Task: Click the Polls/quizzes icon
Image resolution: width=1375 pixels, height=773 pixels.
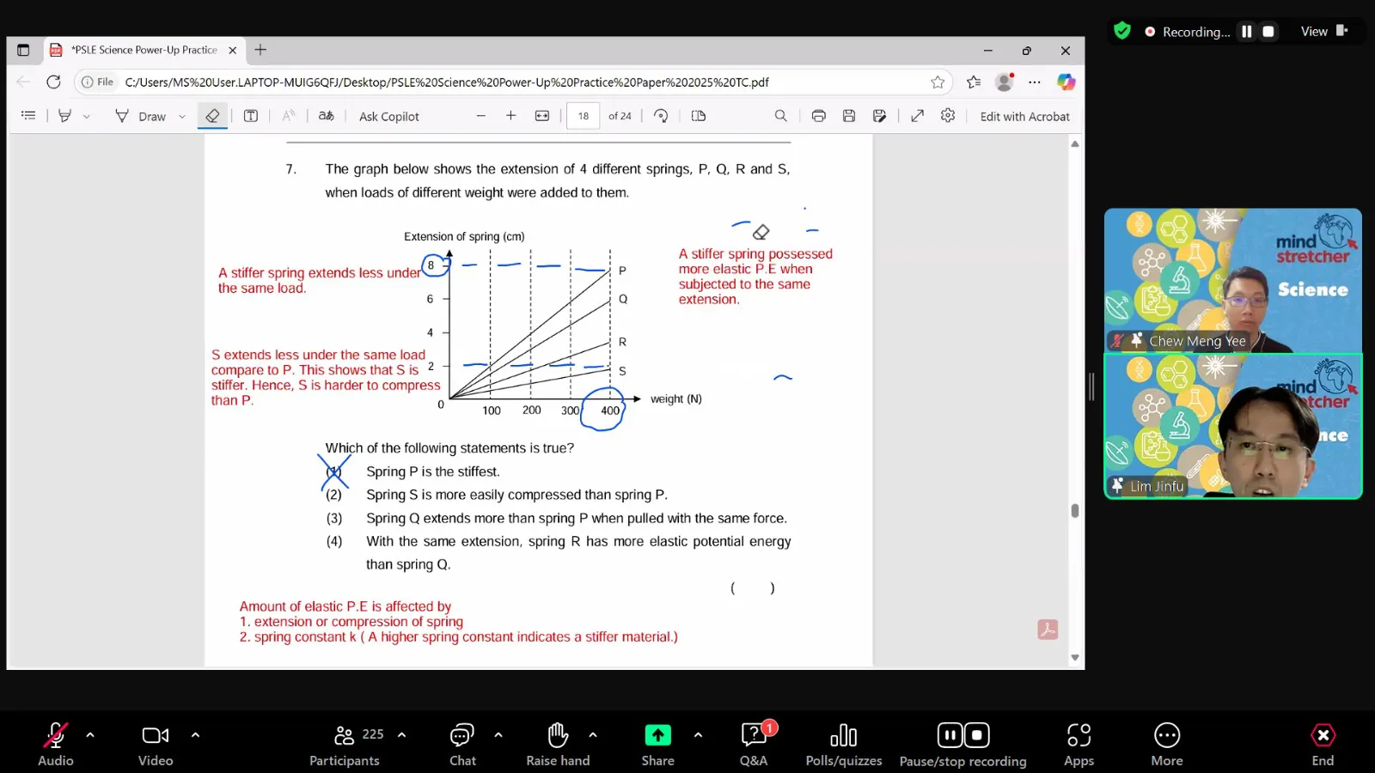Action: pyautogui.click(x=843, y=744)
